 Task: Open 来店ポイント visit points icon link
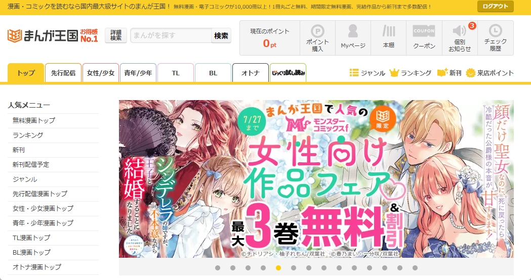pos(489,73)
